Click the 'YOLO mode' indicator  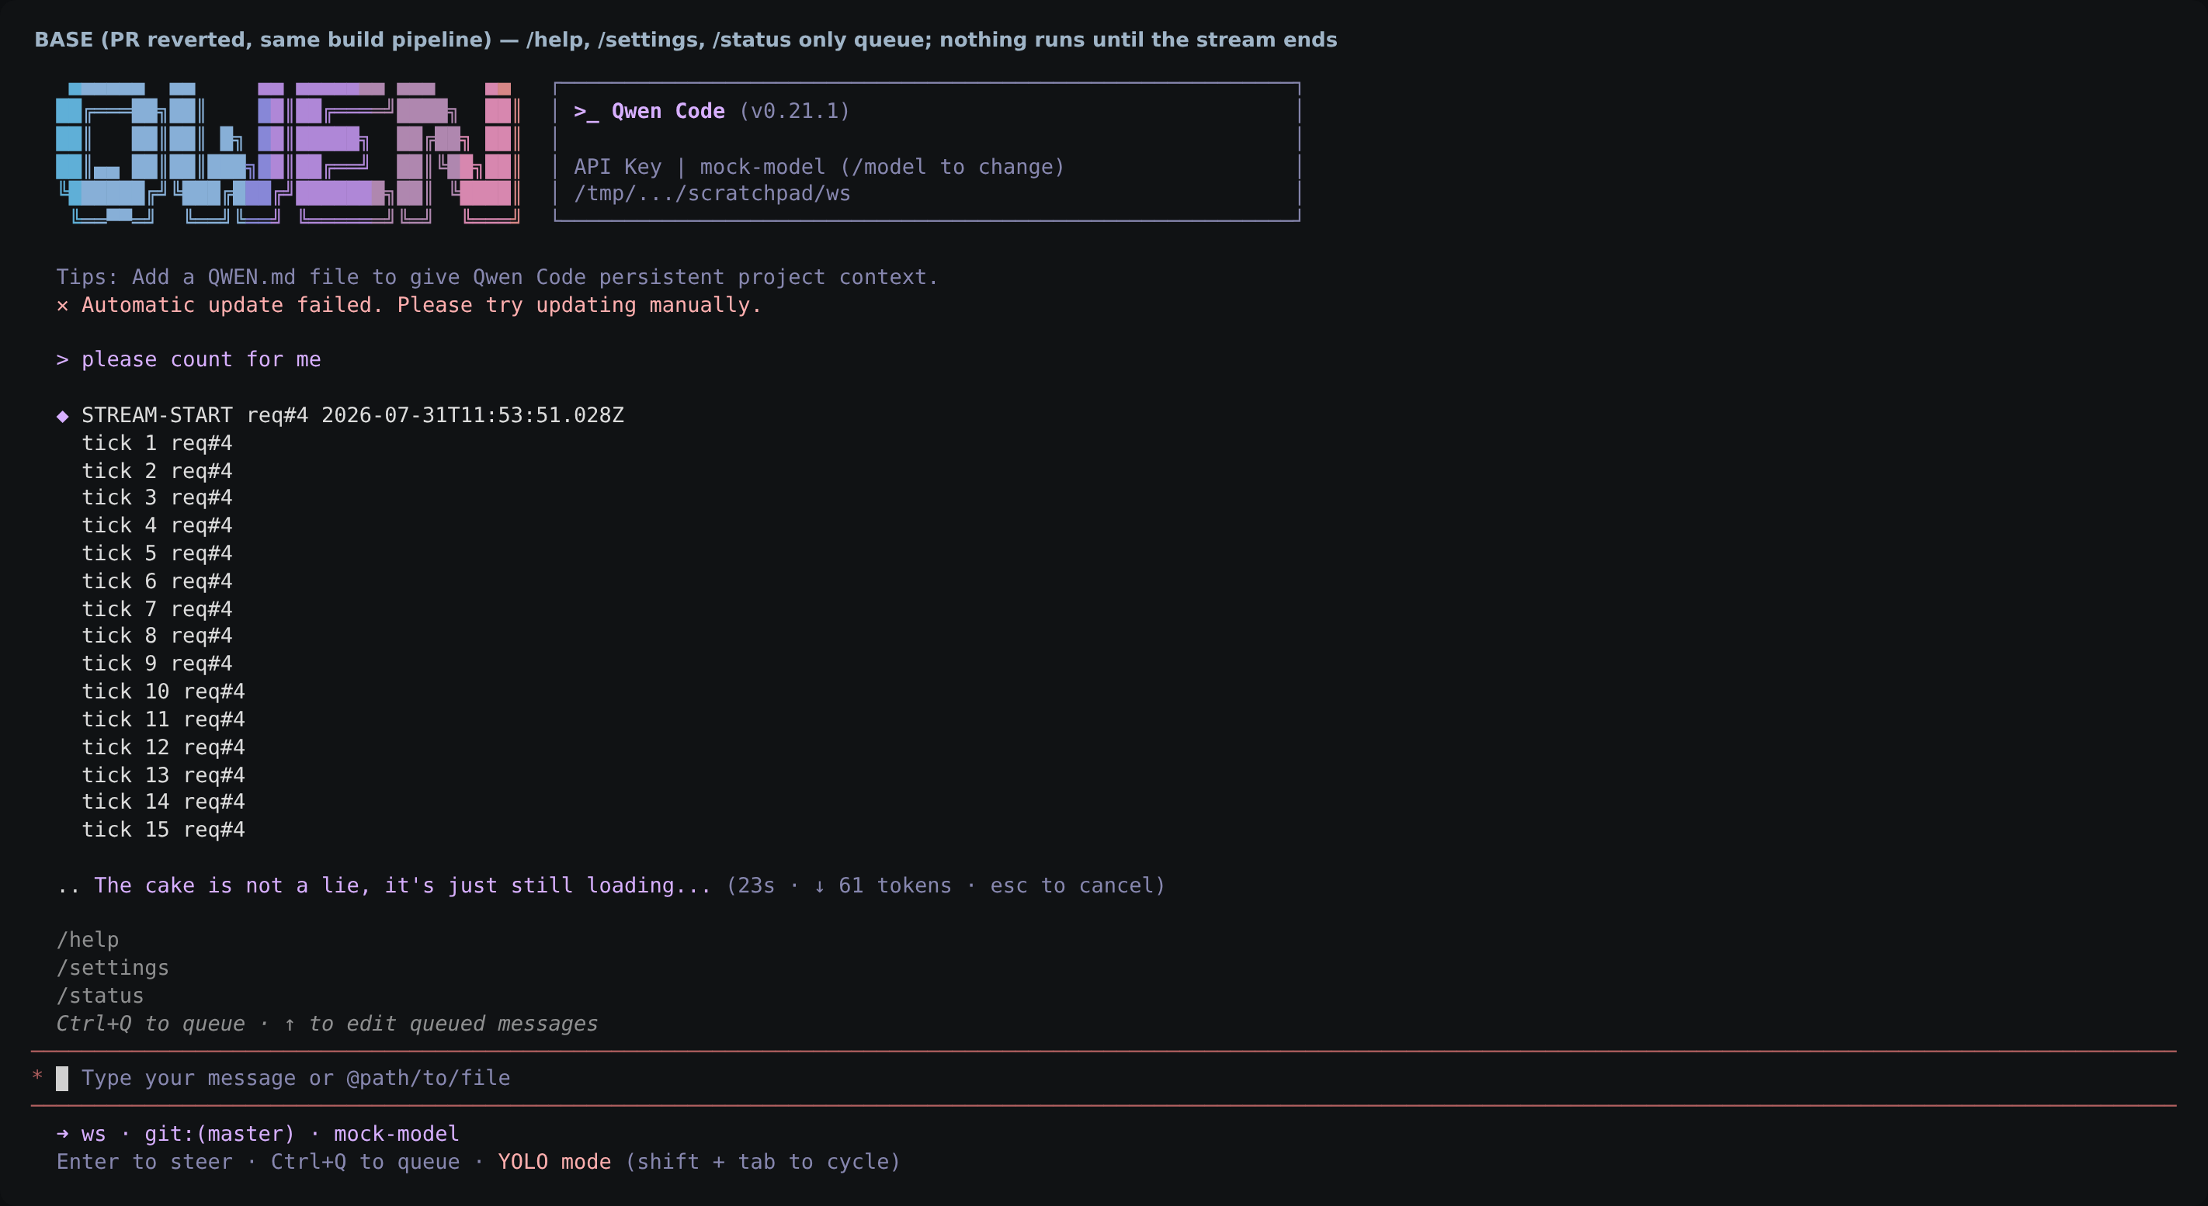[554, 1163]
